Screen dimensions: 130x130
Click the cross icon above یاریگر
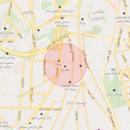pos(82,19)
